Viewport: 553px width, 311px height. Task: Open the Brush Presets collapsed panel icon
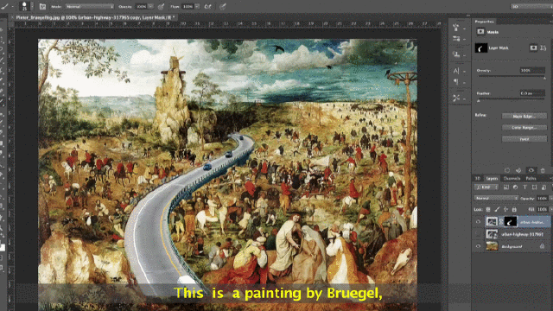457,28
